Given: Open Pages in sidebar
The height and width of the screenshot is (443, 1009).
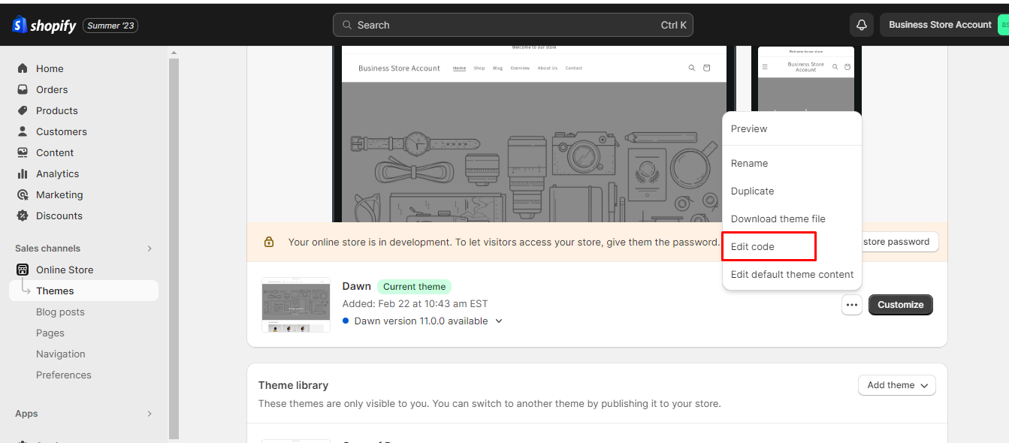Looking at the screenshot, I should (50, 333).
